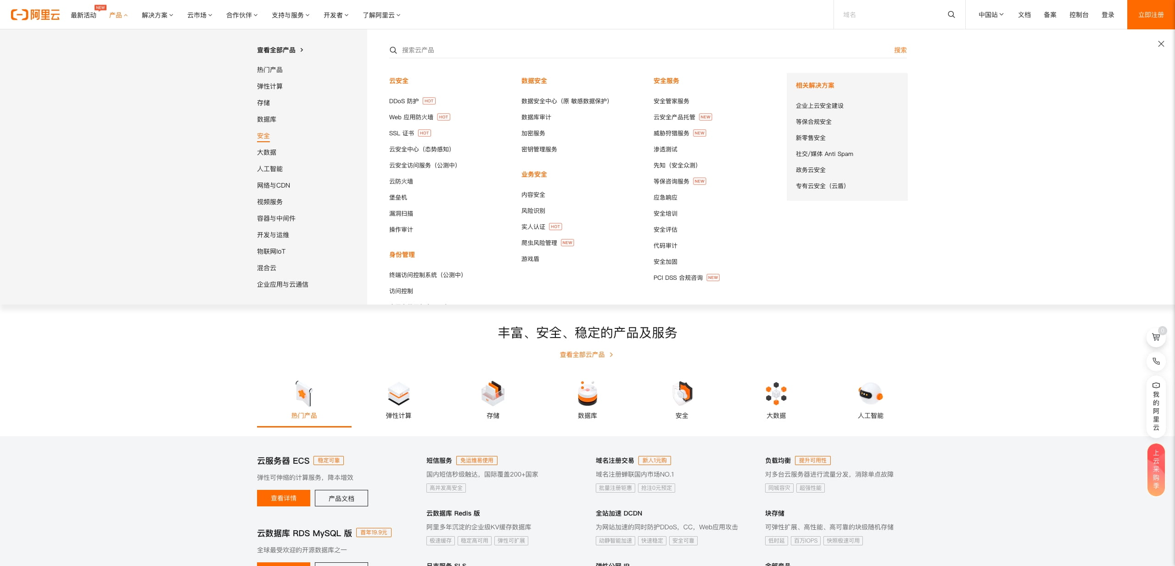Select 热门产品 in the left category list
1175x566 pixels.
click(x=270, y=70)
